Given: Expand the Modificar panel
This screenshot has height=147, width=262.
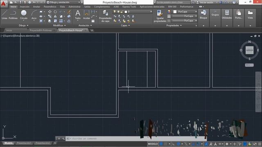Looking at the screenshot, I should (x=59, y=25).
